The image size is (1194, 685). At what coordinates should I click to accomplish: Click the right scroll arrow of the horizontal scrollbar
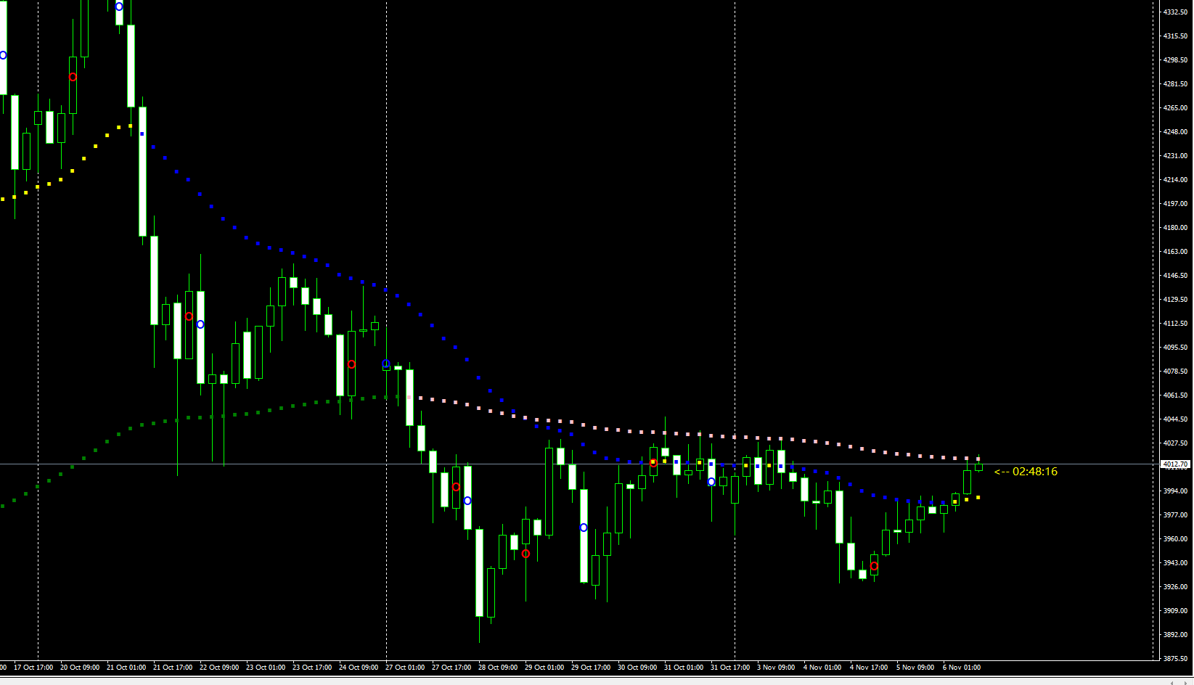[1187, 682]
